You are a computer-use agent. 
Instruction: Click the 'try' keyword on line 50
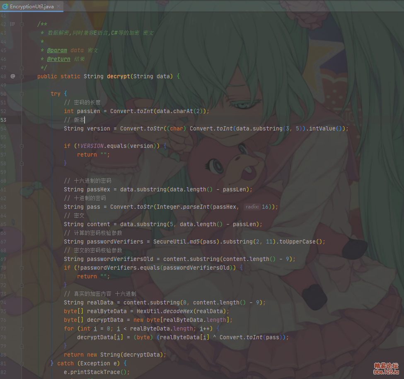point(56,94)
